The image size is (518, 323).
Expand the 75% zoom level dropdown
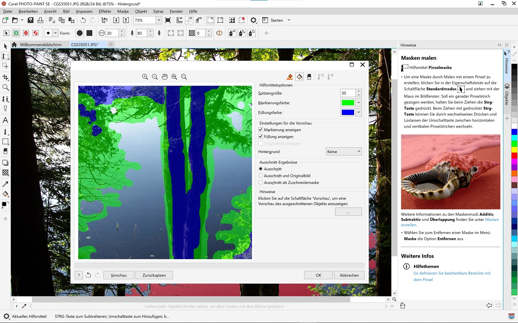(159, 20)
